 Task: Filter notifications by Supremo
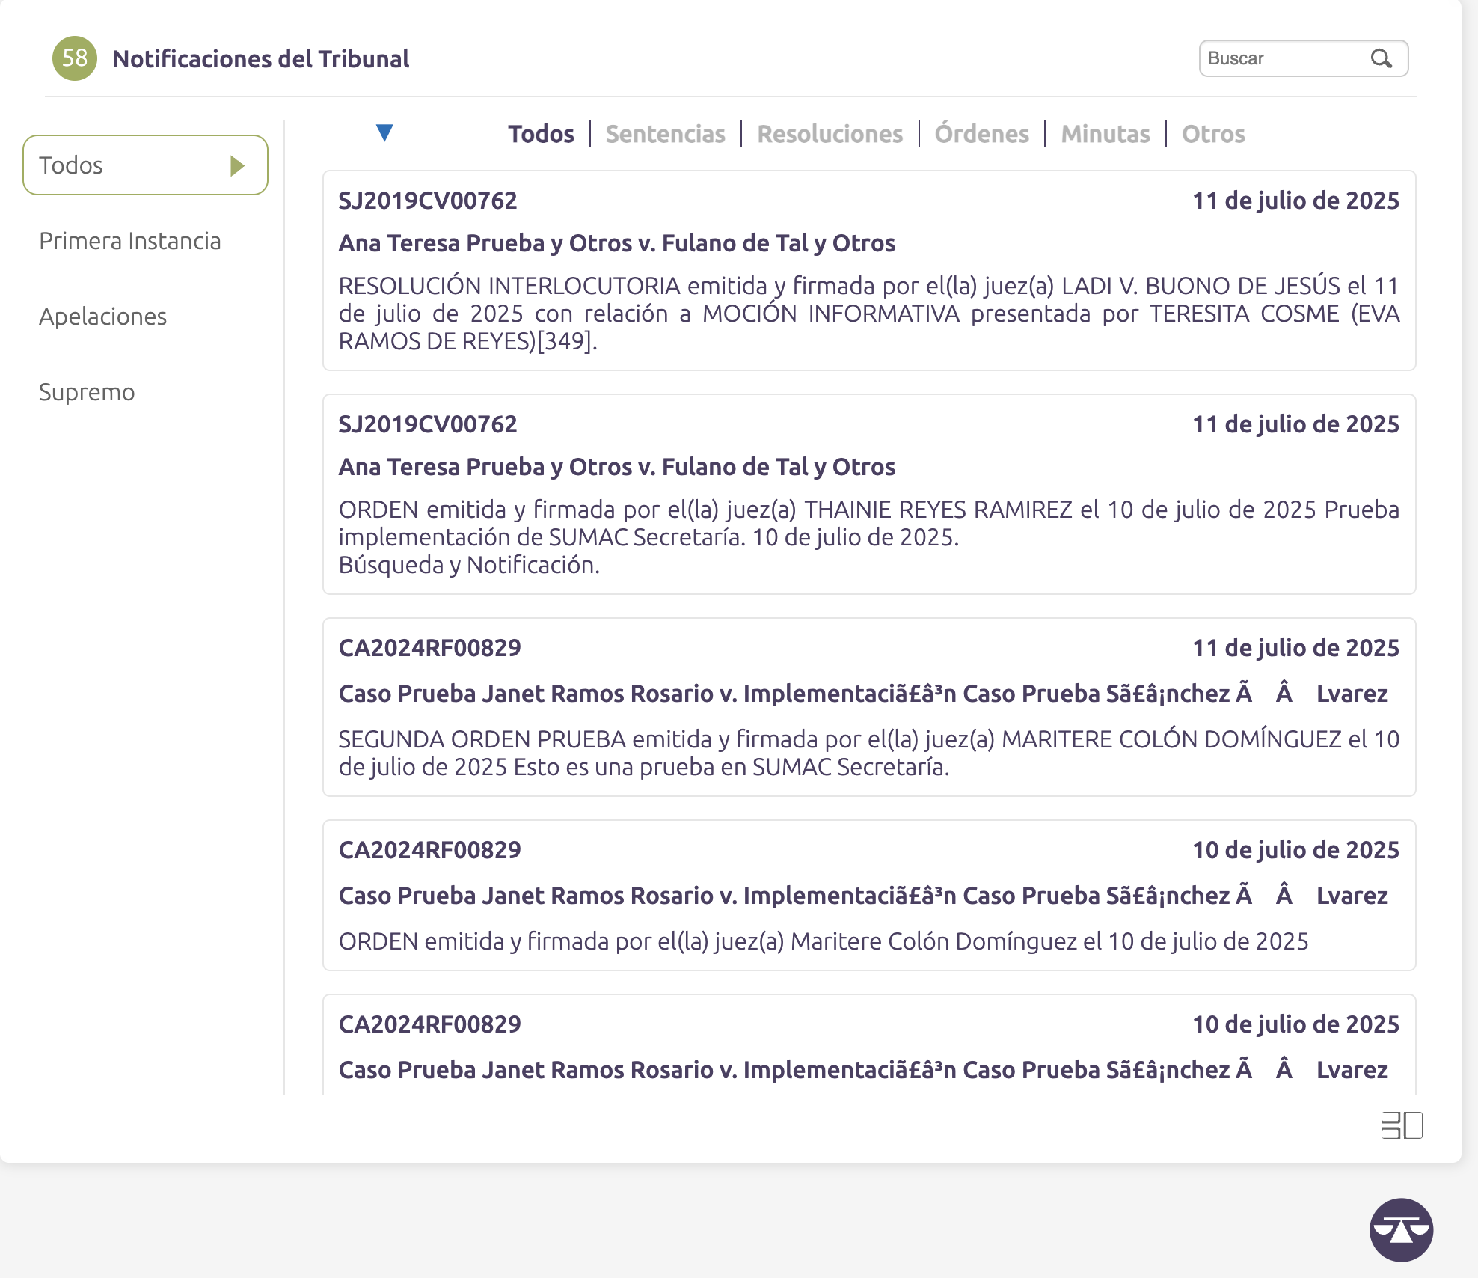point(87,392)
